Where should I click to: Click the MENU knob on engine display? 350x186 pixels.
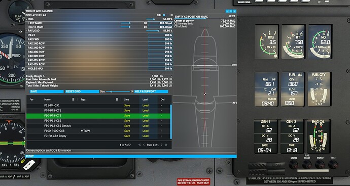point(320,165)
